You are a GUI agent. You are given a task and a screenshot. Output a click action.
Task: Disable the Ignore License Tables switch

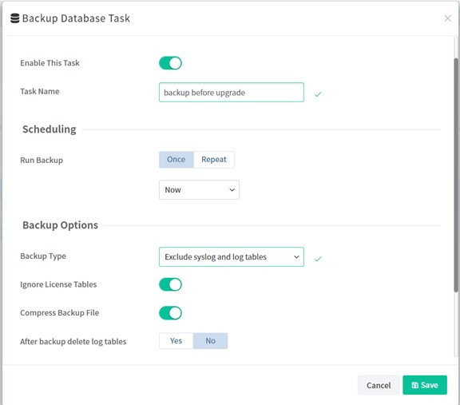tap(170, 284)
